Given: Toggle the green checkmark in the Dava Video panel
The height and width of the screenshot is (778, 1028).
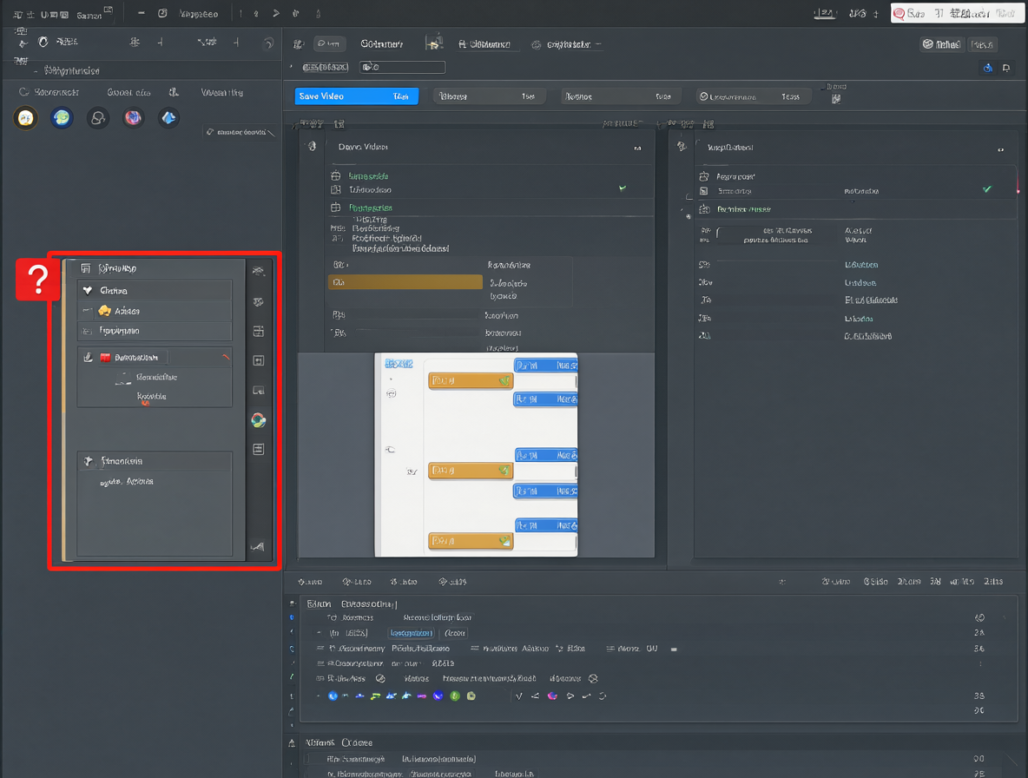Looking at the screenshot, I should [x=623, y=188].
